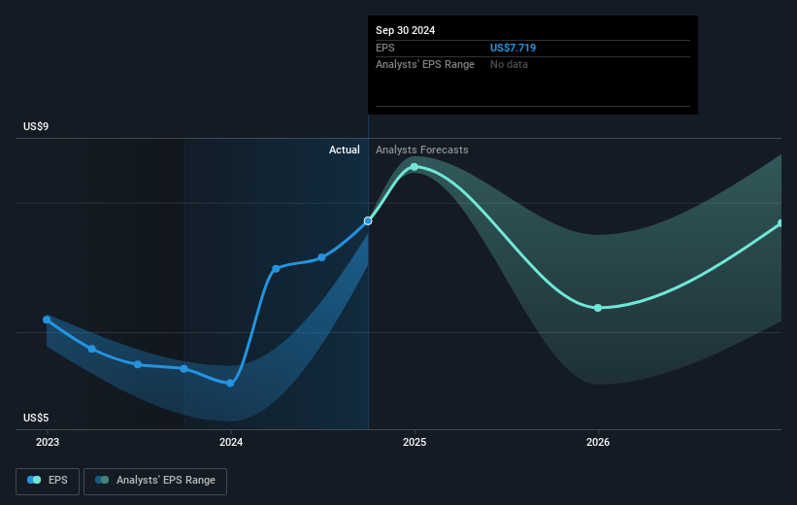Click the Analysts' EPS Range legend color icon

[x=102, y=480]
